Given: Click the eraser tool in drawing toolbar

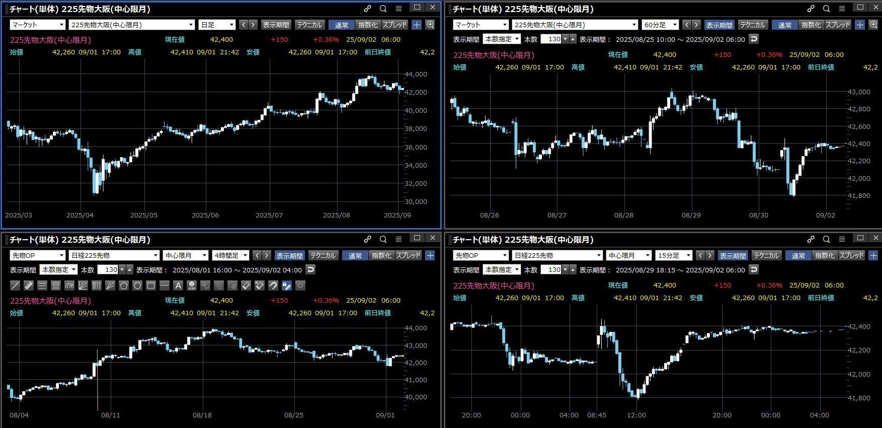Looking at the screenshot, I should click(x=246, y=286).
